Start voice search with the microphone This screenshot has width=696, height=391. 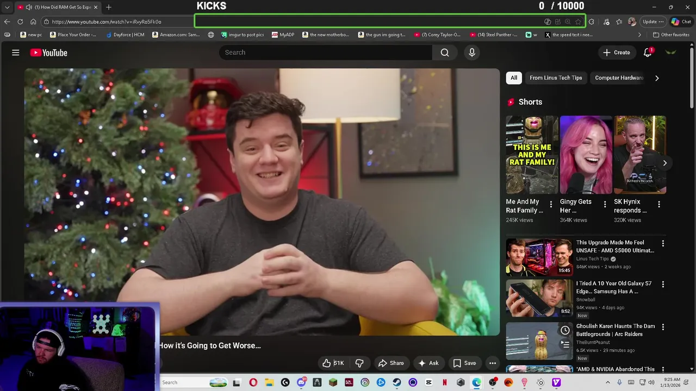click(472, 53)
